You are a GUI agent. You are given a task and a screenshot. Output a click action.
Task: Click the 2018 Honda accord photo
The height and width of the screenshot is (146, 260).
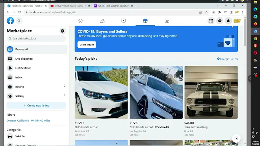click(156, 93)
